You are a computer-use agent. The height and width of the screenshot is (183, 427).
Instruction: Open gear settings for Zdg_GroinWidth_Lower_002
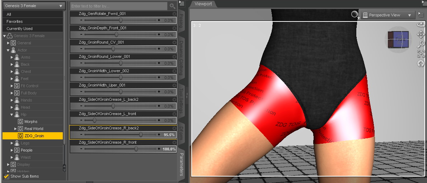pos(174,71)
